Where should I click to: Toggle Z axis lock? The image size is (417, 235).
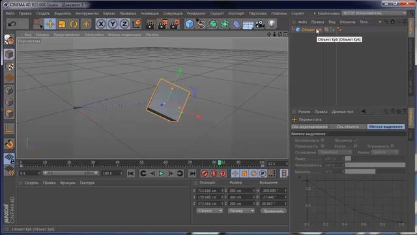[x=124, y=24]
